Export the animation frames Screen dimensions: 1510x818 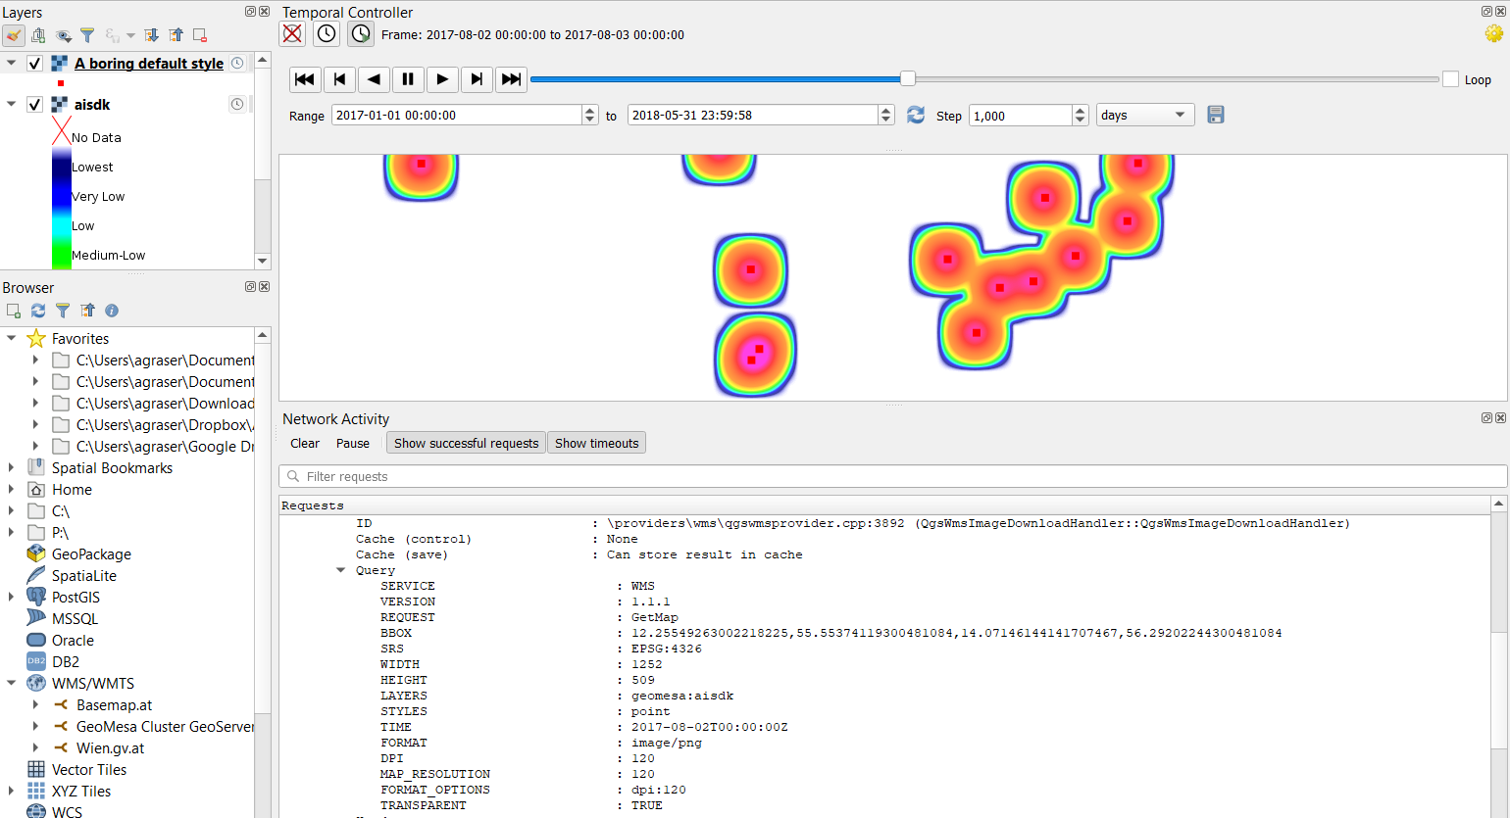click(1215, 115)
